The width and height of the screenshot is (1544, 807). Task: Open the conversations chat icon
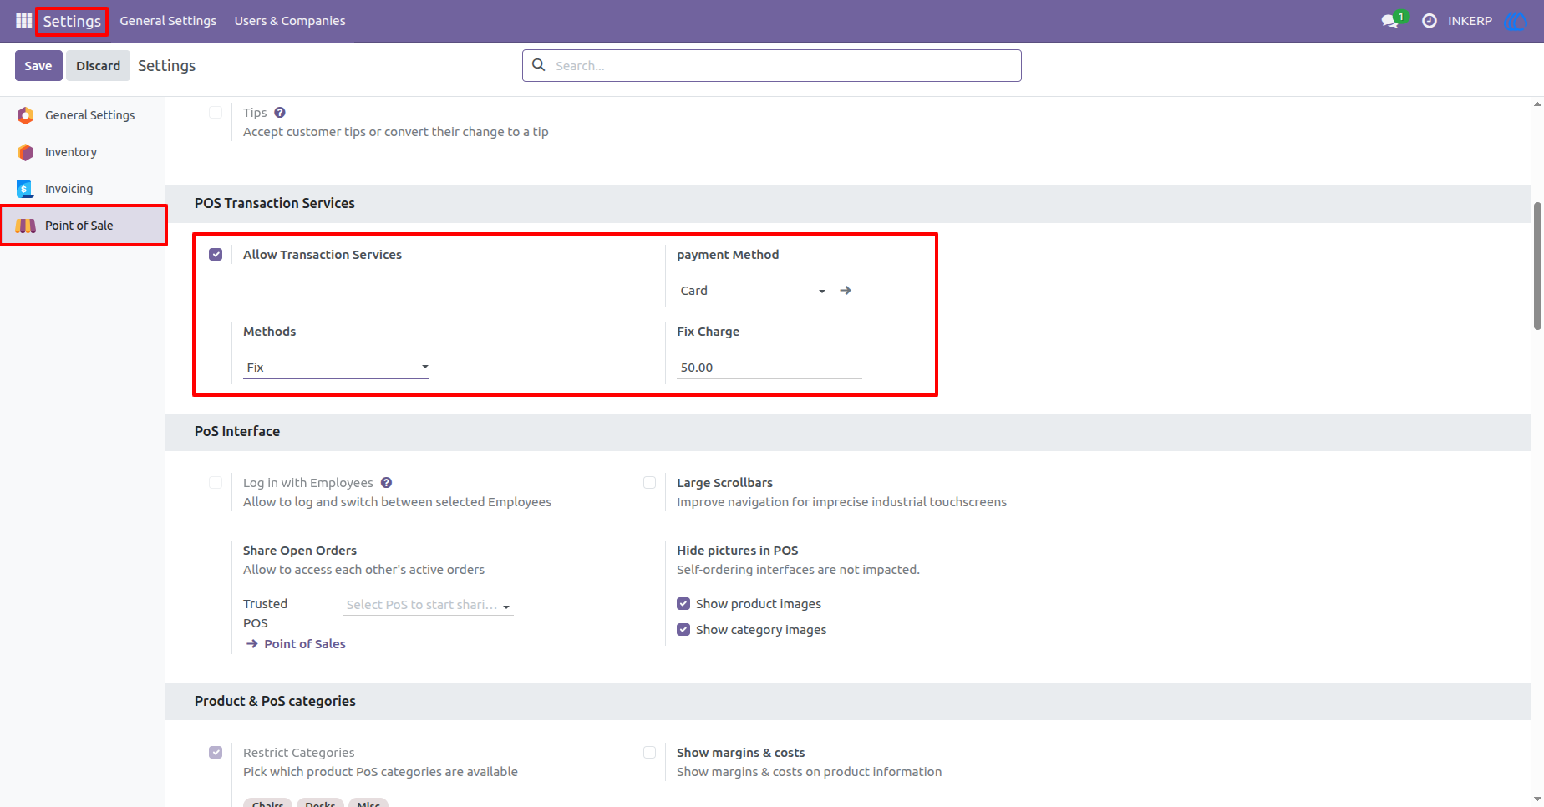tap(1391, 20)
